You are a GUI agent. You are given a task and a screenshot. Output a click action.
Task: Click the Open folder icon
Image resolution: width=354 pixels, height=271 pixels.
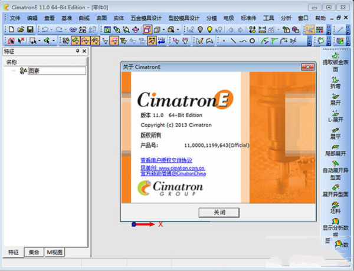(x=21, y=29)
